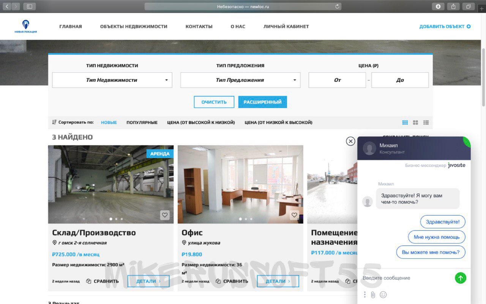Click the Расширенный search button
Screen dimensions: 486x304
(263, 102)
